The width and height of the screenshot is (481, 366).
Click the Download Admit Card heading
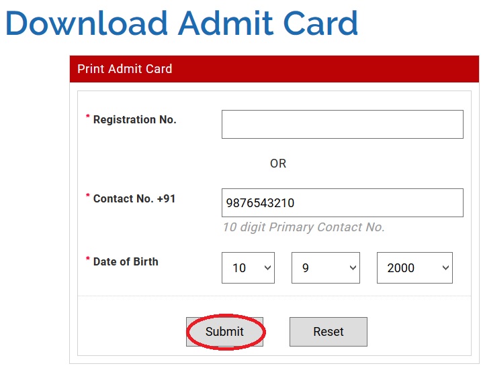tap(181, 23)
